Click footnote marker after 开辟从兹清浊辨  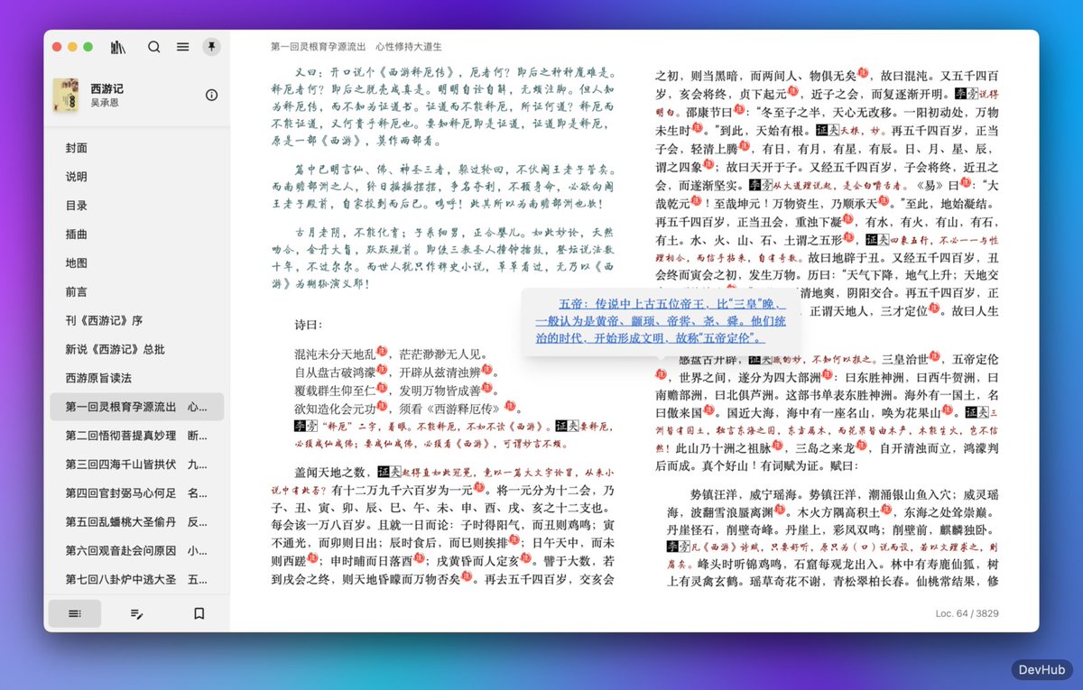[x=487, y=369]
